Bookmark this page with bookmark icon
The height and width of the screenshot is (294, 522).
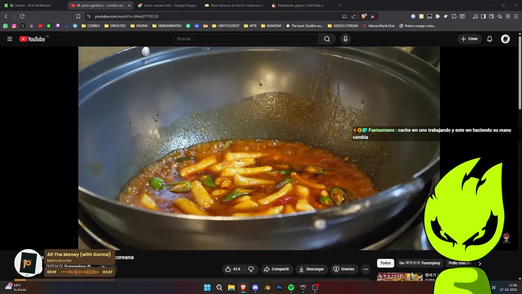tap(78, 16)
